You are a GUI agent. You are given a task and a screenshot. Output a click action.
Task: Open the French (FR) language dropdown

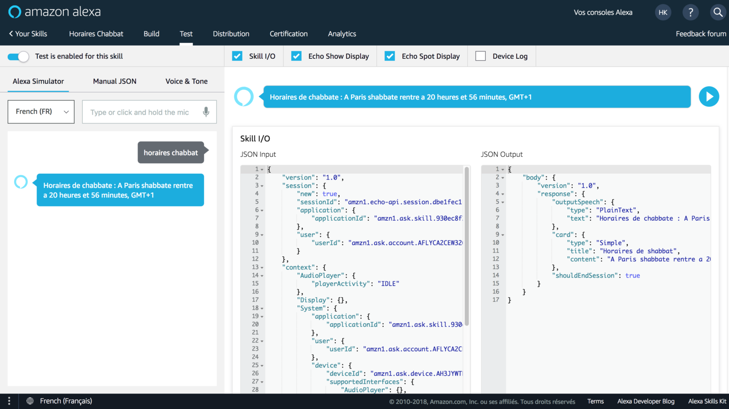click(x=41, y=112)
